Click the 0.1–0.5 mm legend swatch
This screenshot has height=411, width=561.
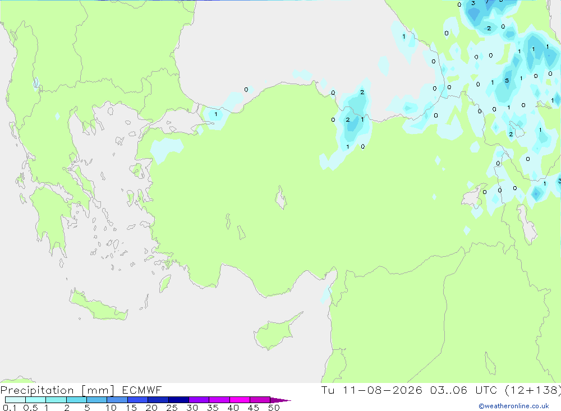coord(15,400)
